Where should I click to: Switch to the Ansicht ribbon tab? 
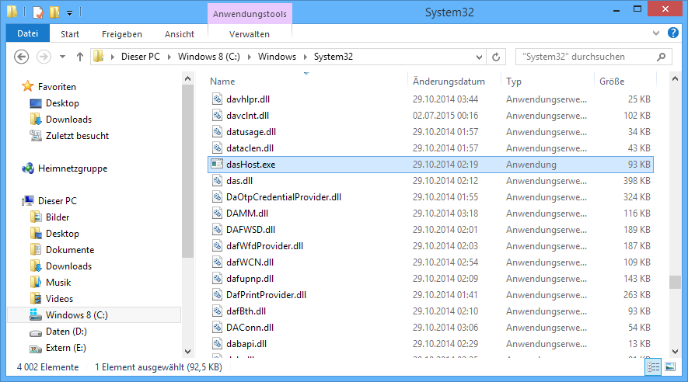[180, 34]
